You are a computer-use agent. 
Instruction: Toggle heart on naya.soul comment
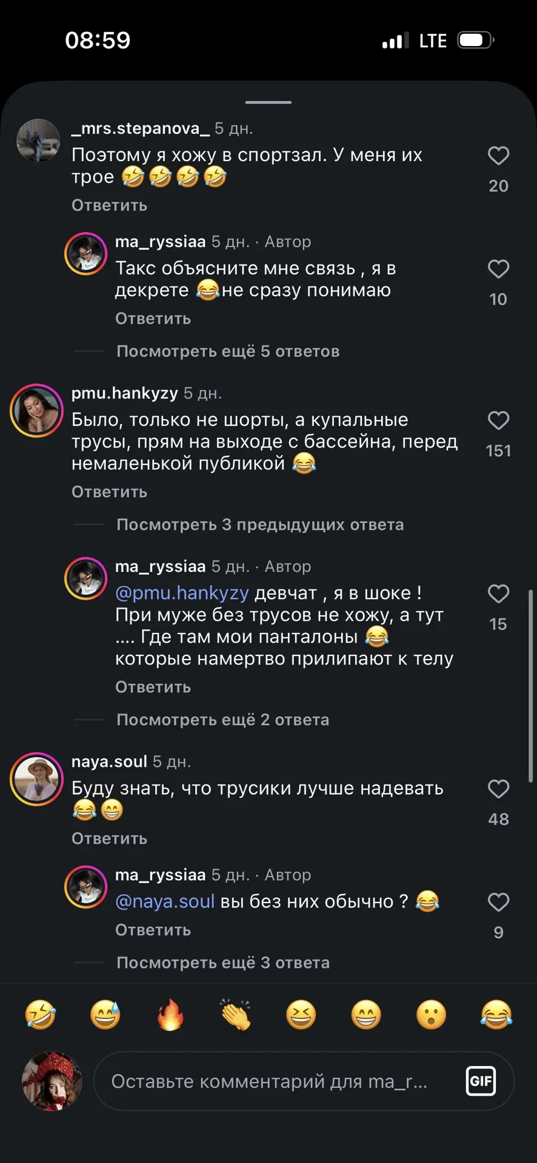click(x=498, y=789)
